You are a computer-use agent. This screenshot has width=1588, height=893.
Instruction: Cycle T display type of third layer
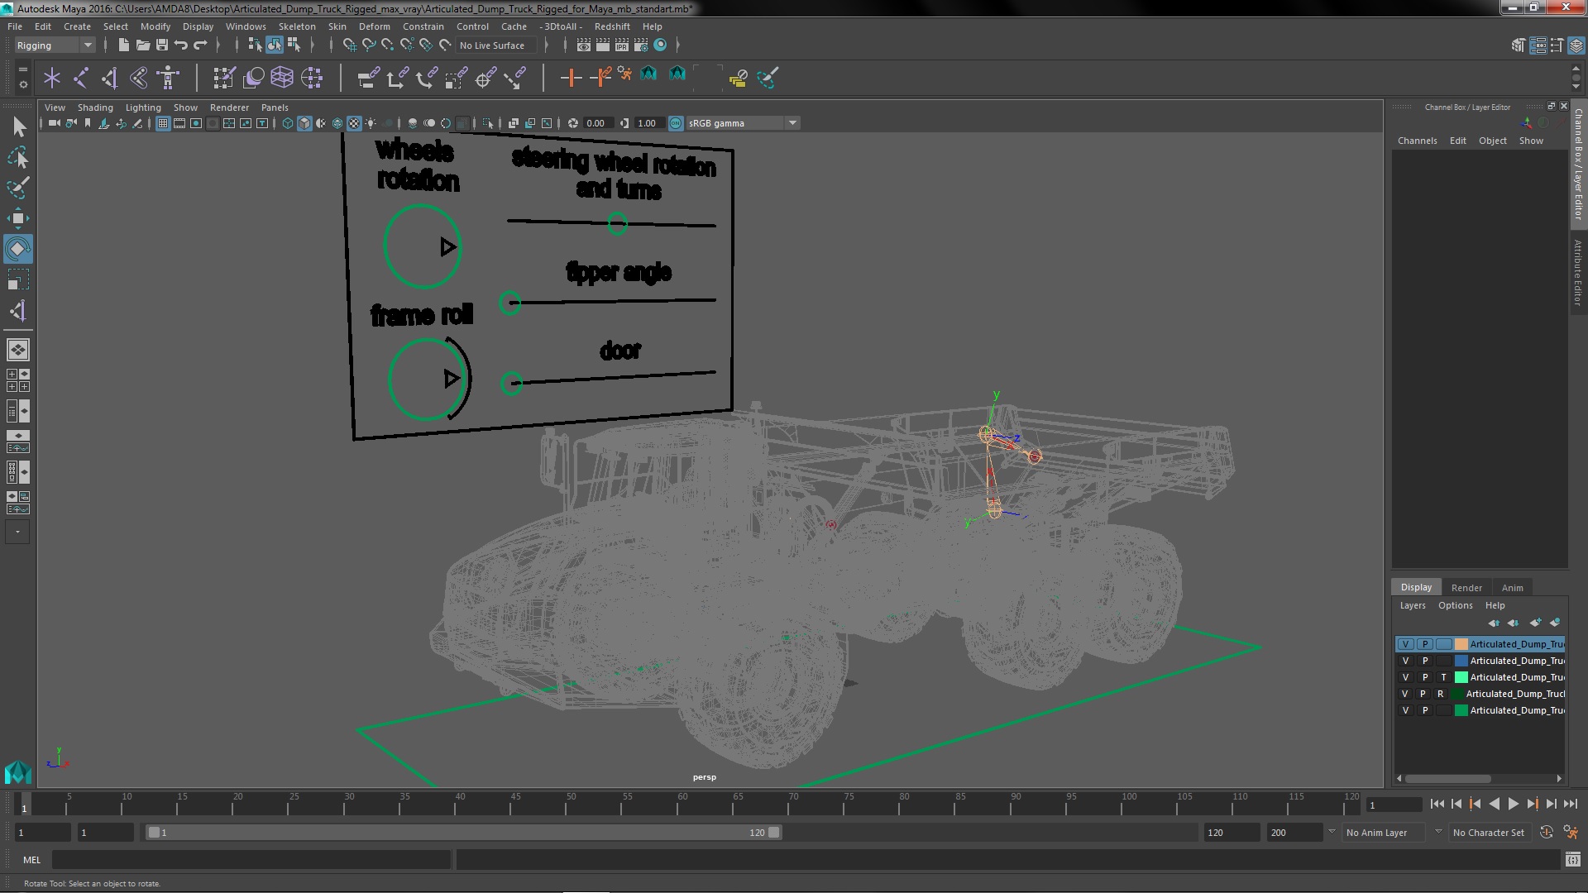1444,677
